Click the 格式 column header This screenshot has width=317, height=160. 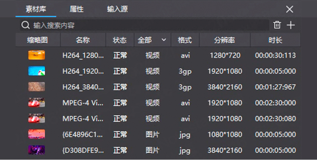pyautogui.click(x=185, y=40)
